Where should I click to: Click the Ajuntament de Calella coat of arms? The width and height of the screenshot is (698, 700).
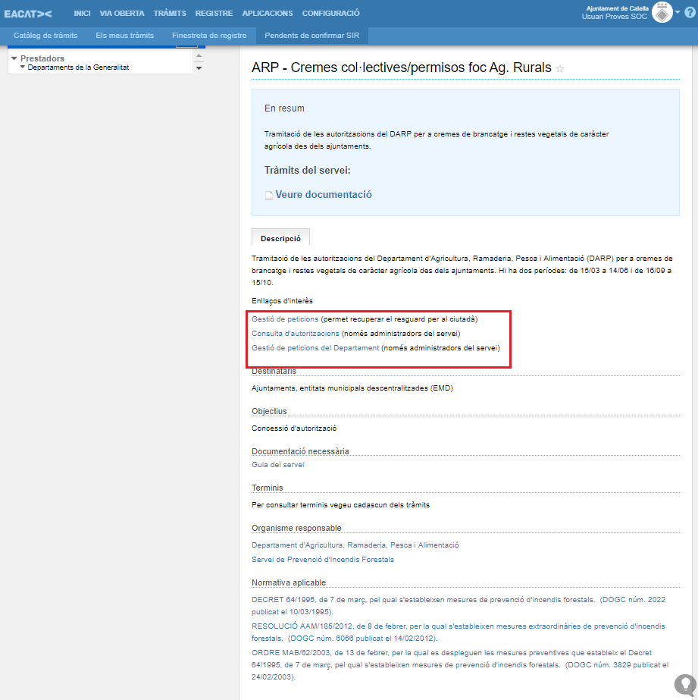tap(662, 13)
